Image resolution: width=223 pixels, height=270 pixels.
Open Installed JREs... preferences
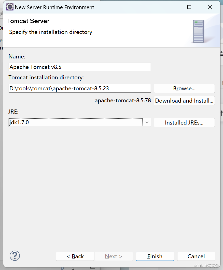click(x=184, y=122)
